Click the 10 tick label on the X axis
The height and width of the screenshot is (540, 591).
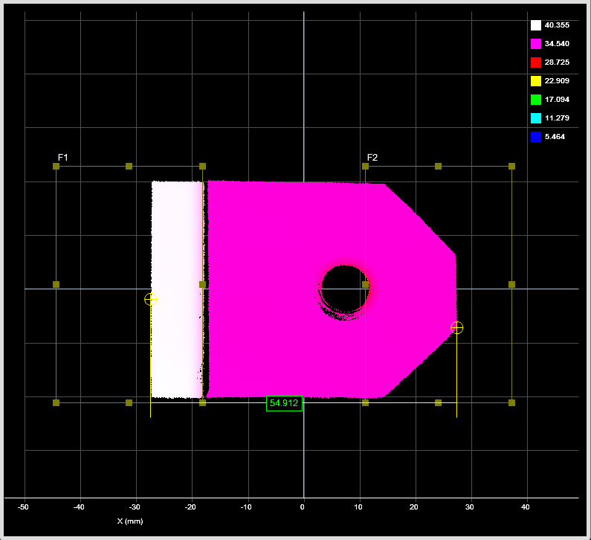(x=358, y=507)
